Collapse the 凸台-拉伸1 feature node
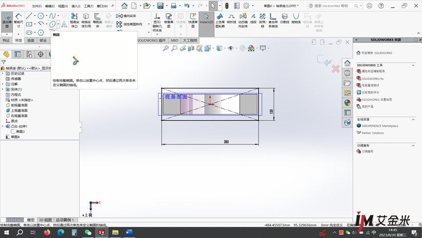Viewport: 422px width, 238px height. (x=3, y=126)
